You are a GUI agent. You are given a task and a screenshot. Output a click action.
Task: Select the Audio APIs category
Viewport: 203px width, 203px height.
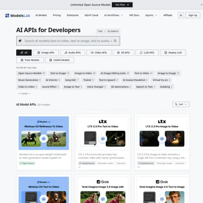point(73,53)
